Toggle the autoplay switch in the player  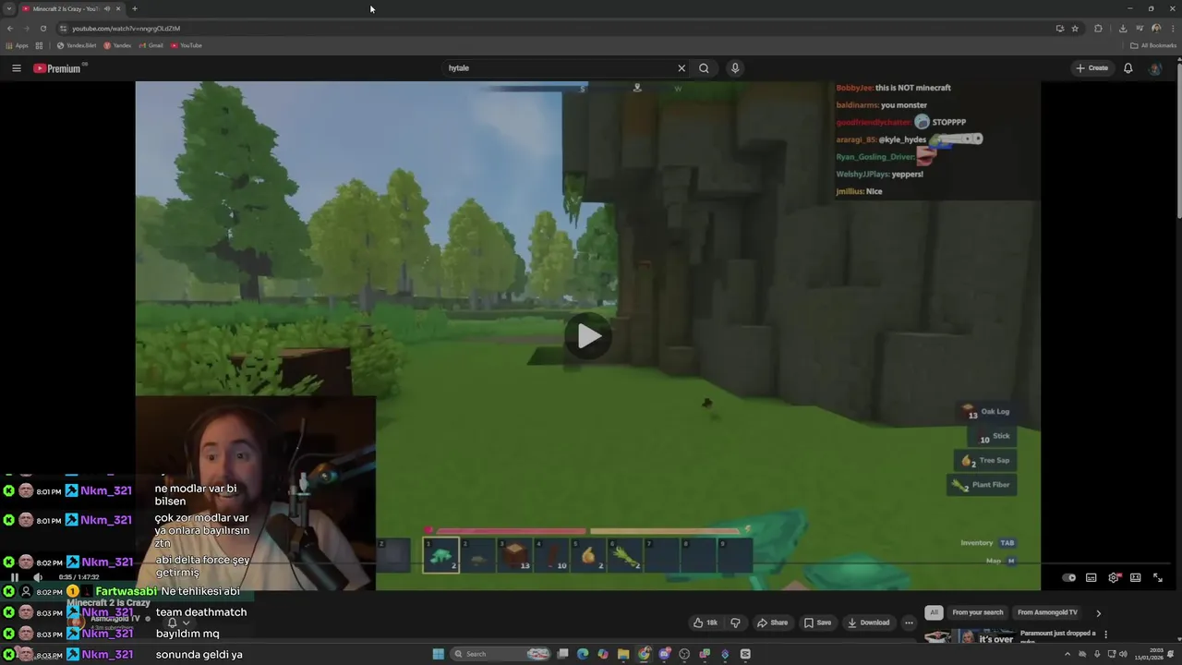point(1068,578)
